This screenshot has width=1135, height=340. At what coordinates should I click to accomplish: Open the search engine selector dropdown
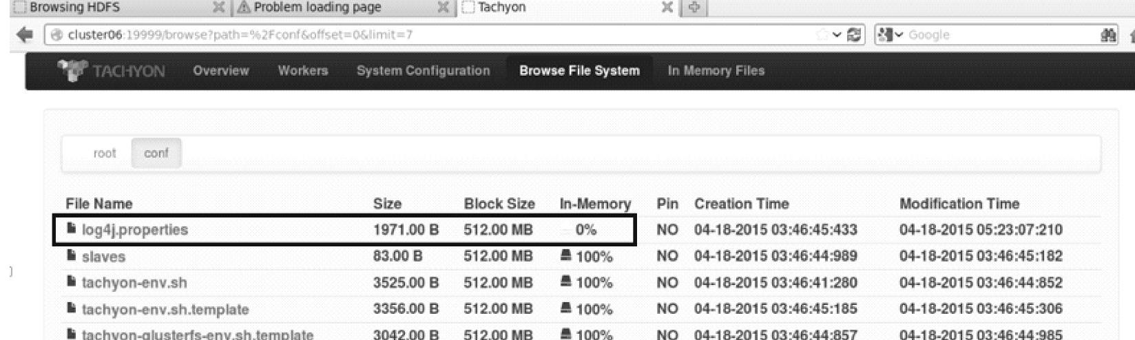coord(891,34)
